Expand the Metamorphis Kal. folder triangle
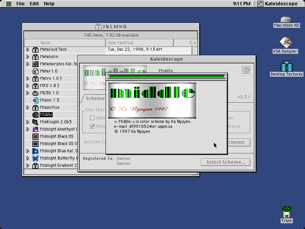 (27, 64)
